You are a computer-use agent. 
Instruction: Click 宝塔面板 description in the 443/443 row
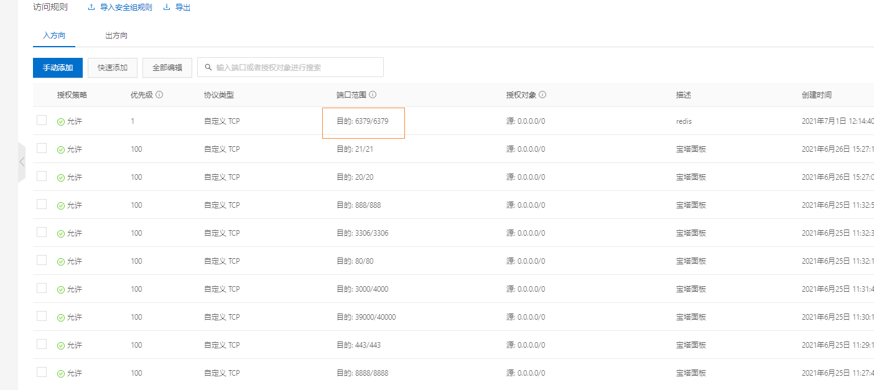click(691, 345)
